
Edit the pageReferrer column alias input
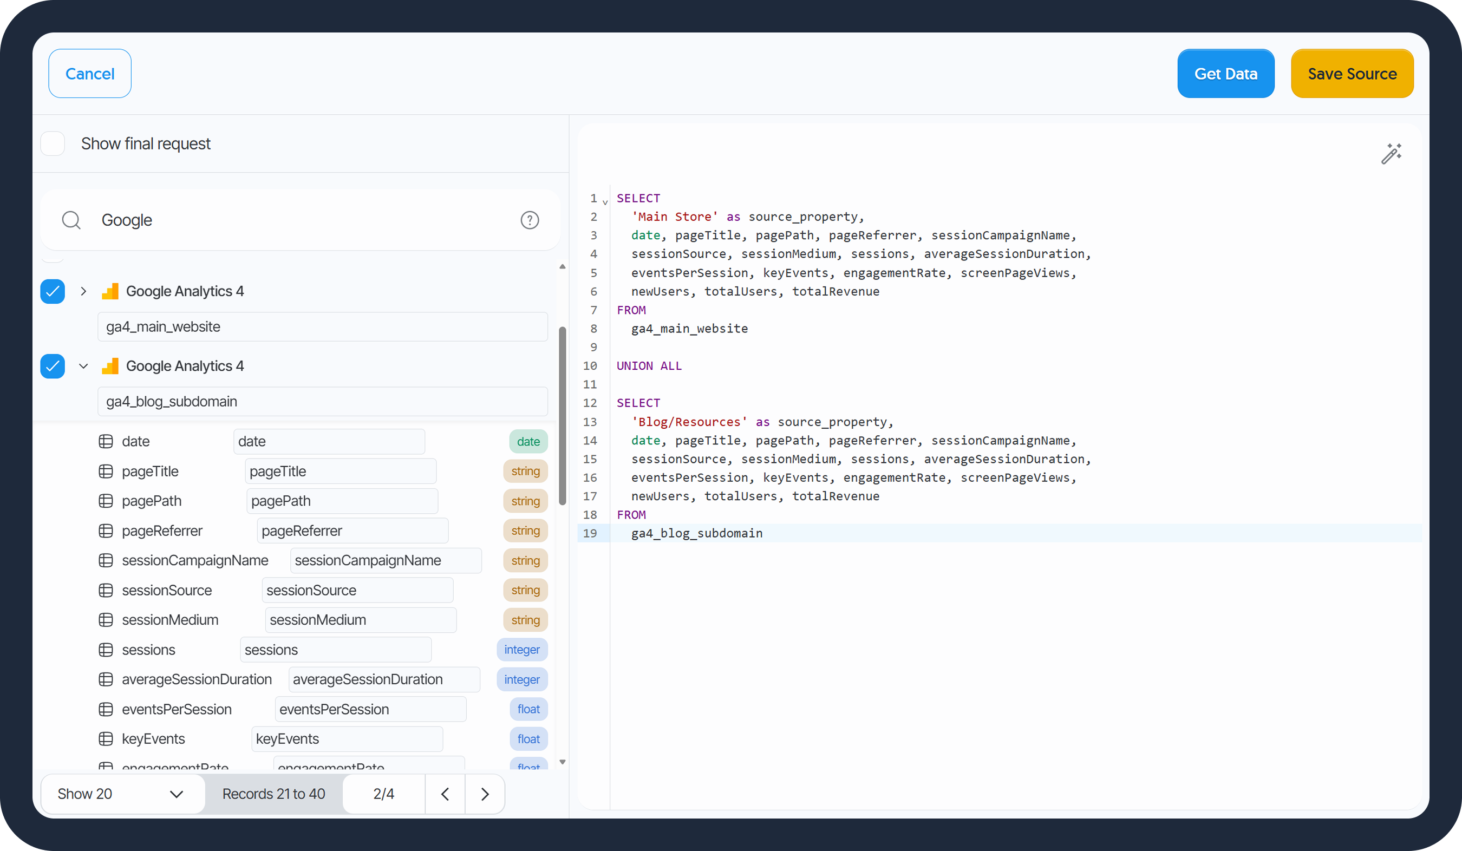pyautogui.click(x=353, y=530)
